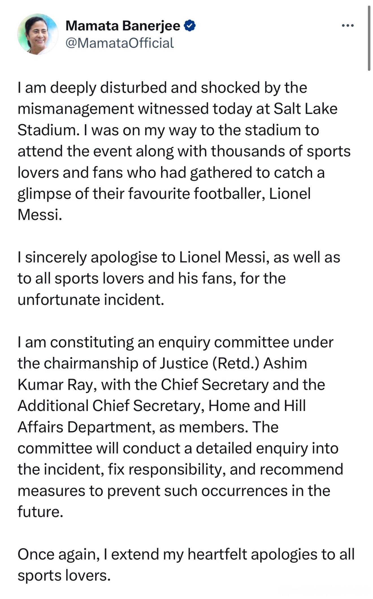This screenshot has height=599, width=373.
Task: Click the phrase "unfortunate incident."
Action: (x=91, y=300)
